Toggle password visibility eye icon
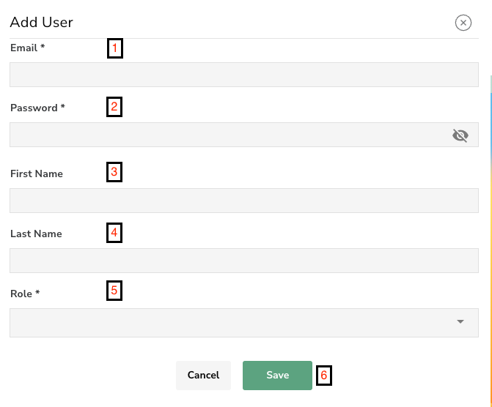This screenshot has width=492, height=407. [460, 135]
